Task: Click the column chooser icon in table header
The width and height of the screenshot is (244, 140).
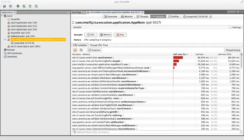Action: pos(241,54)
